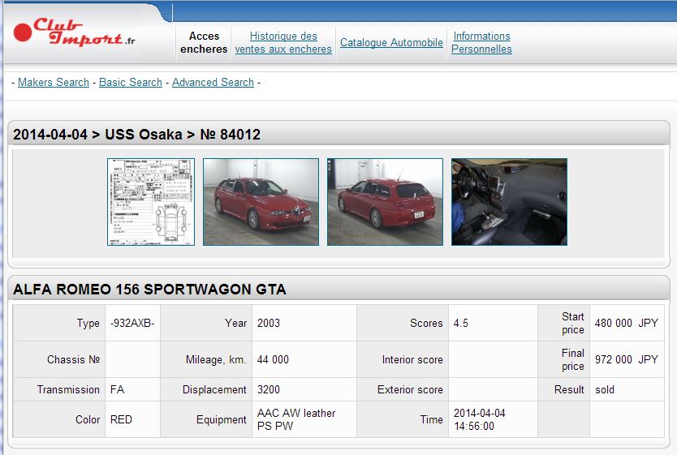Click the Final price label
This screenshot has width=677, height=455.
coord(572,359)
